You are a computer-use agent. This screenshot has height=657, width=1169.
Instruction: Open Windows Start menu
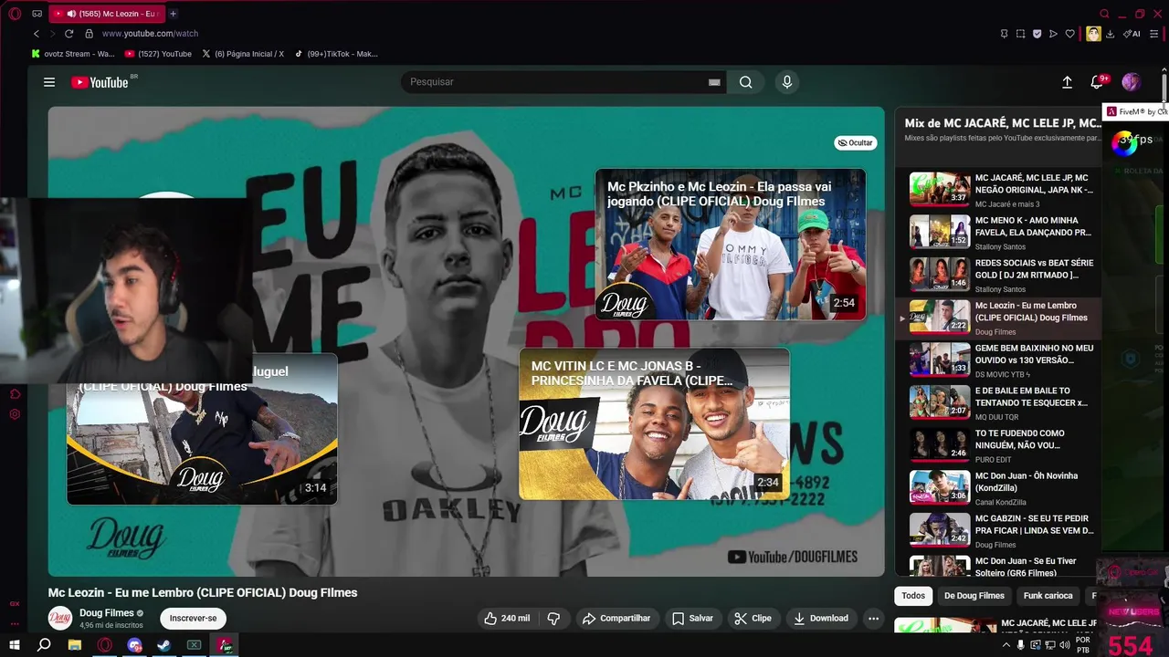pyautogui.click(x=15, y=645)
